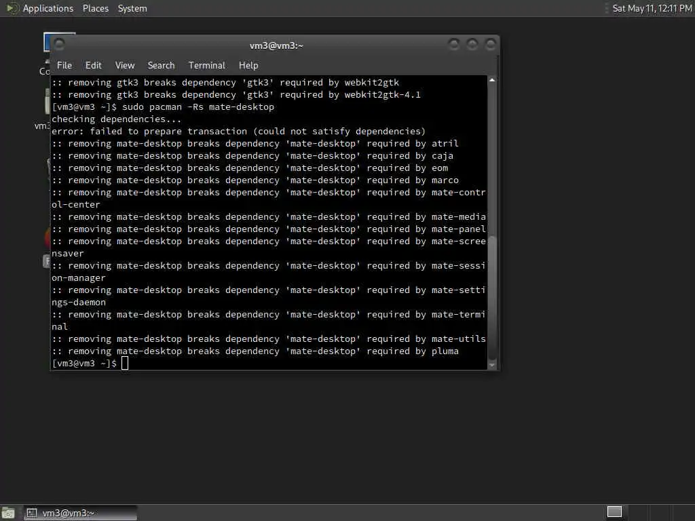Click the wrapped text 'nsaver'
695x521 pixels.
coord(68,254)
